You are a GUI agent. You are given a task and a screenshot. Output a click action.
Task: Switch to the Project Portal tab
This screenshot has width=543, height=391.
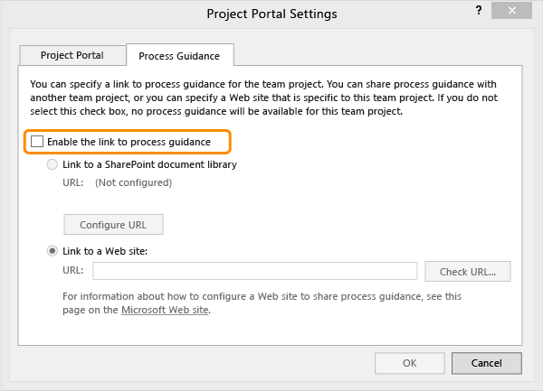(x=72, y=55)
